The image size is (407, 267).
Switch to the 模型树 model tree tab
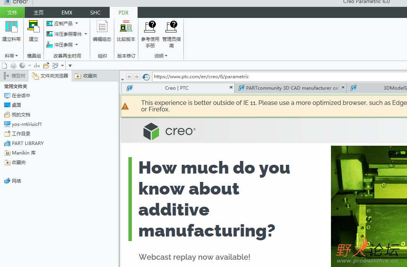coord(15,76)
